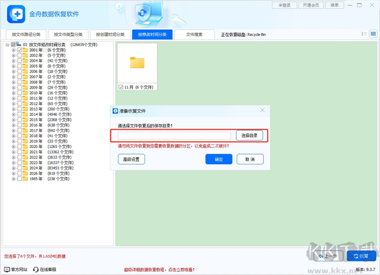Switch to list view icon
Image resolution: width=380 pixels, height=275 pixels.
coord(364,34)
